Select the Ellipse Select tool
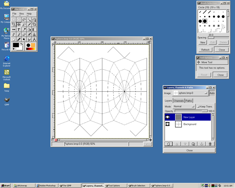 click(19, 19)
